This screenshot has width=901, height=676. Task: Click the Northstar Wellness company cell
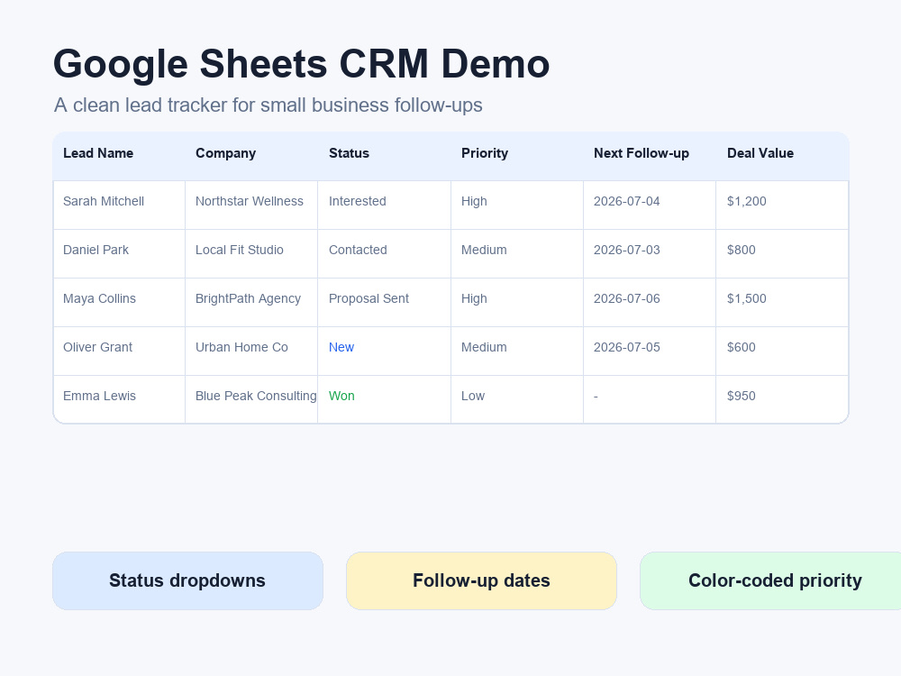[x=251, y=206]
